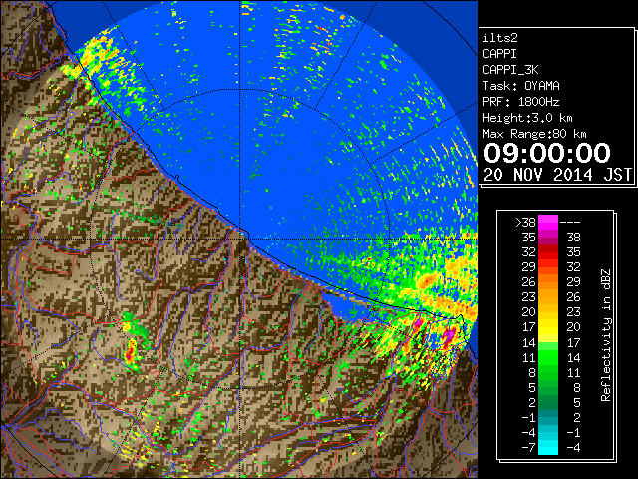The image size is (638, 479).
Task: Click the radar center at range-ring crosshair
Action: coord(240,239)
